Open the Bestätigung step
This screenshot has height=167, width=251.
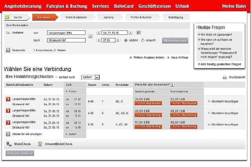pyautogui.click(x=176, y=17)
